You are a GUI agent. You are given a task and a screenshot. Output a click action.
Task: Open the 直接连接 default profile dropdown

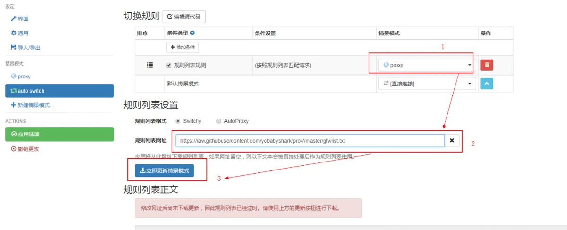click(426, 84)
